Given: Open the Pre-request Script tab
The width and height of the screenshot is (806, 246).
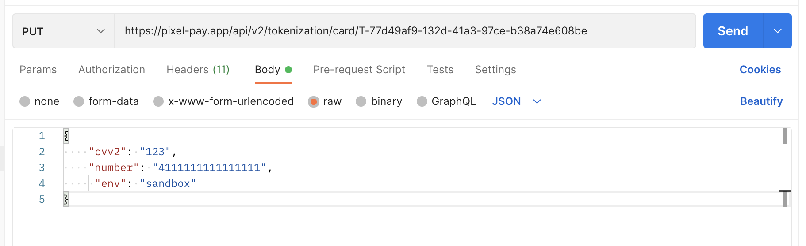Looking at the screenshot, I should pyautogui.click(x=359, y=70).
